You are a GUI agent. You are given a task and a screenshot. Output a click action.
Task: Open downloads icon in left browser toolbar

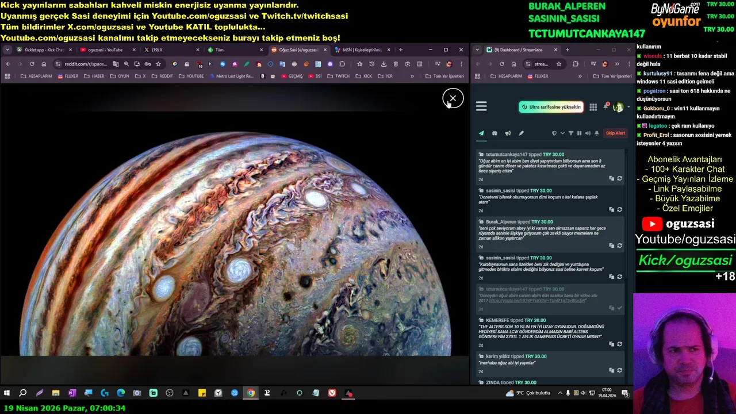(x=384, y=64)
